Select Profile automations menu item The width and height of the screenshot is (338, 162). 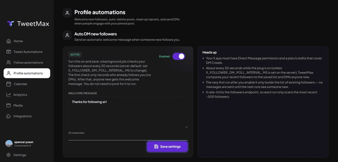click(x=27, y=73)
